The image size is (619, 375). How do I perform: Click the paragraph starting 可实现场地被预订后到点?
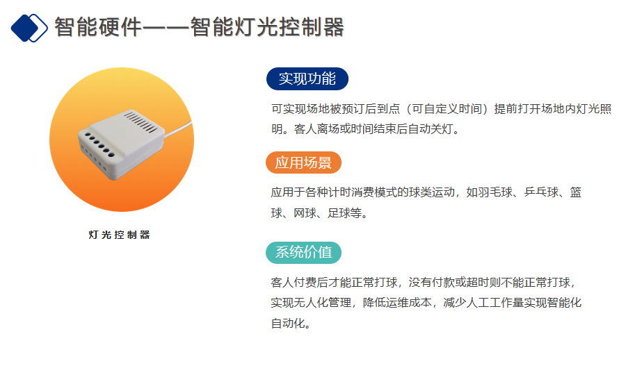(442, 119)
